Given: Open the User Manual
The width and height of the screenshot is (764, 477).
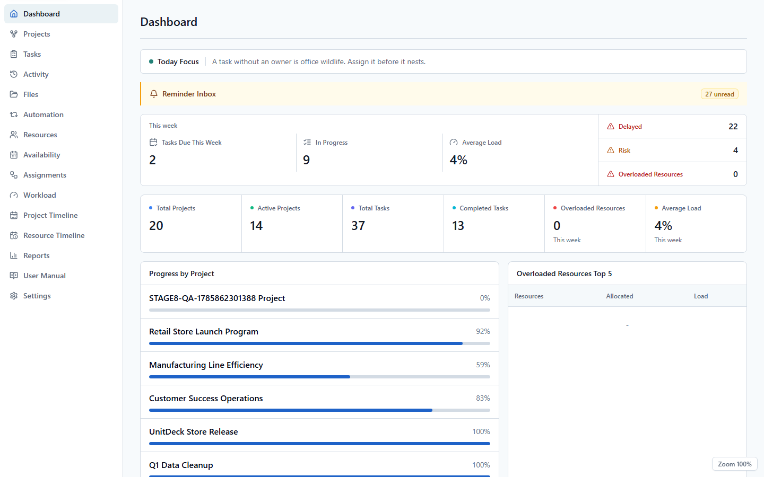Looking at the screenshot, I should point(61,276).
